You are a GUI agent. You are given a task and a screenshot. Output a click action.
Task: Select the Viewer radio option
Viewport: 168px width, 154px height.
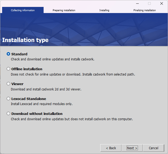[8, 84]
